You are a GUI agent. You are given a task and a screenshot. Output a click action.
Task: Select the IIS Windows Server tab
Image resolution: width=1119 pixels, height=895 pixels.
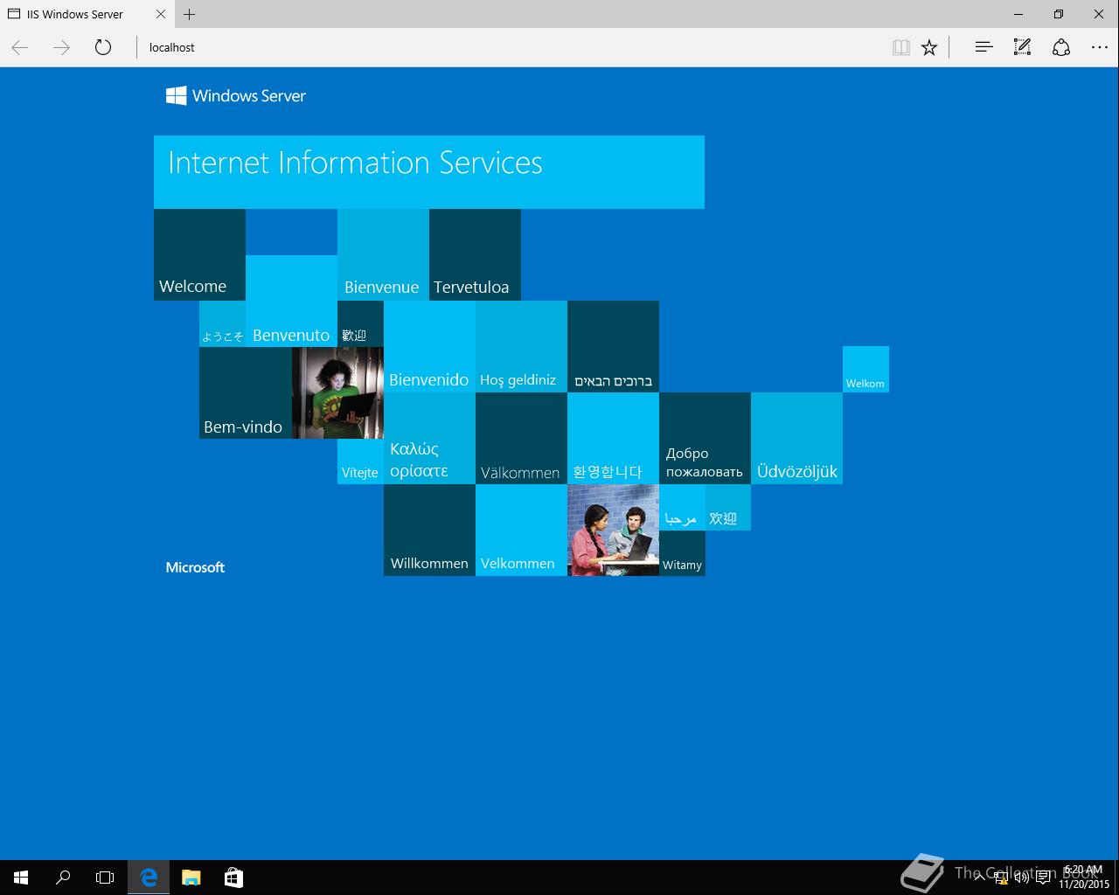click(87, 14)
